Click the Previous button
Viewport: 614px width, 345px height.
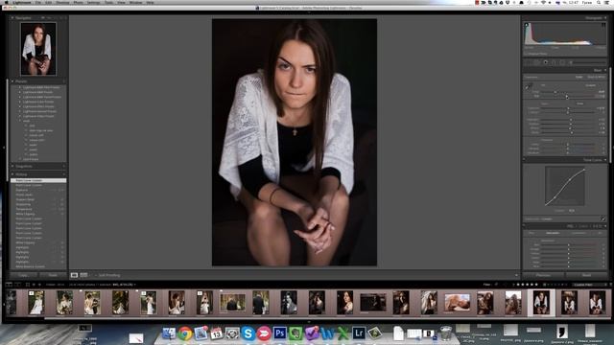[543, 275]
